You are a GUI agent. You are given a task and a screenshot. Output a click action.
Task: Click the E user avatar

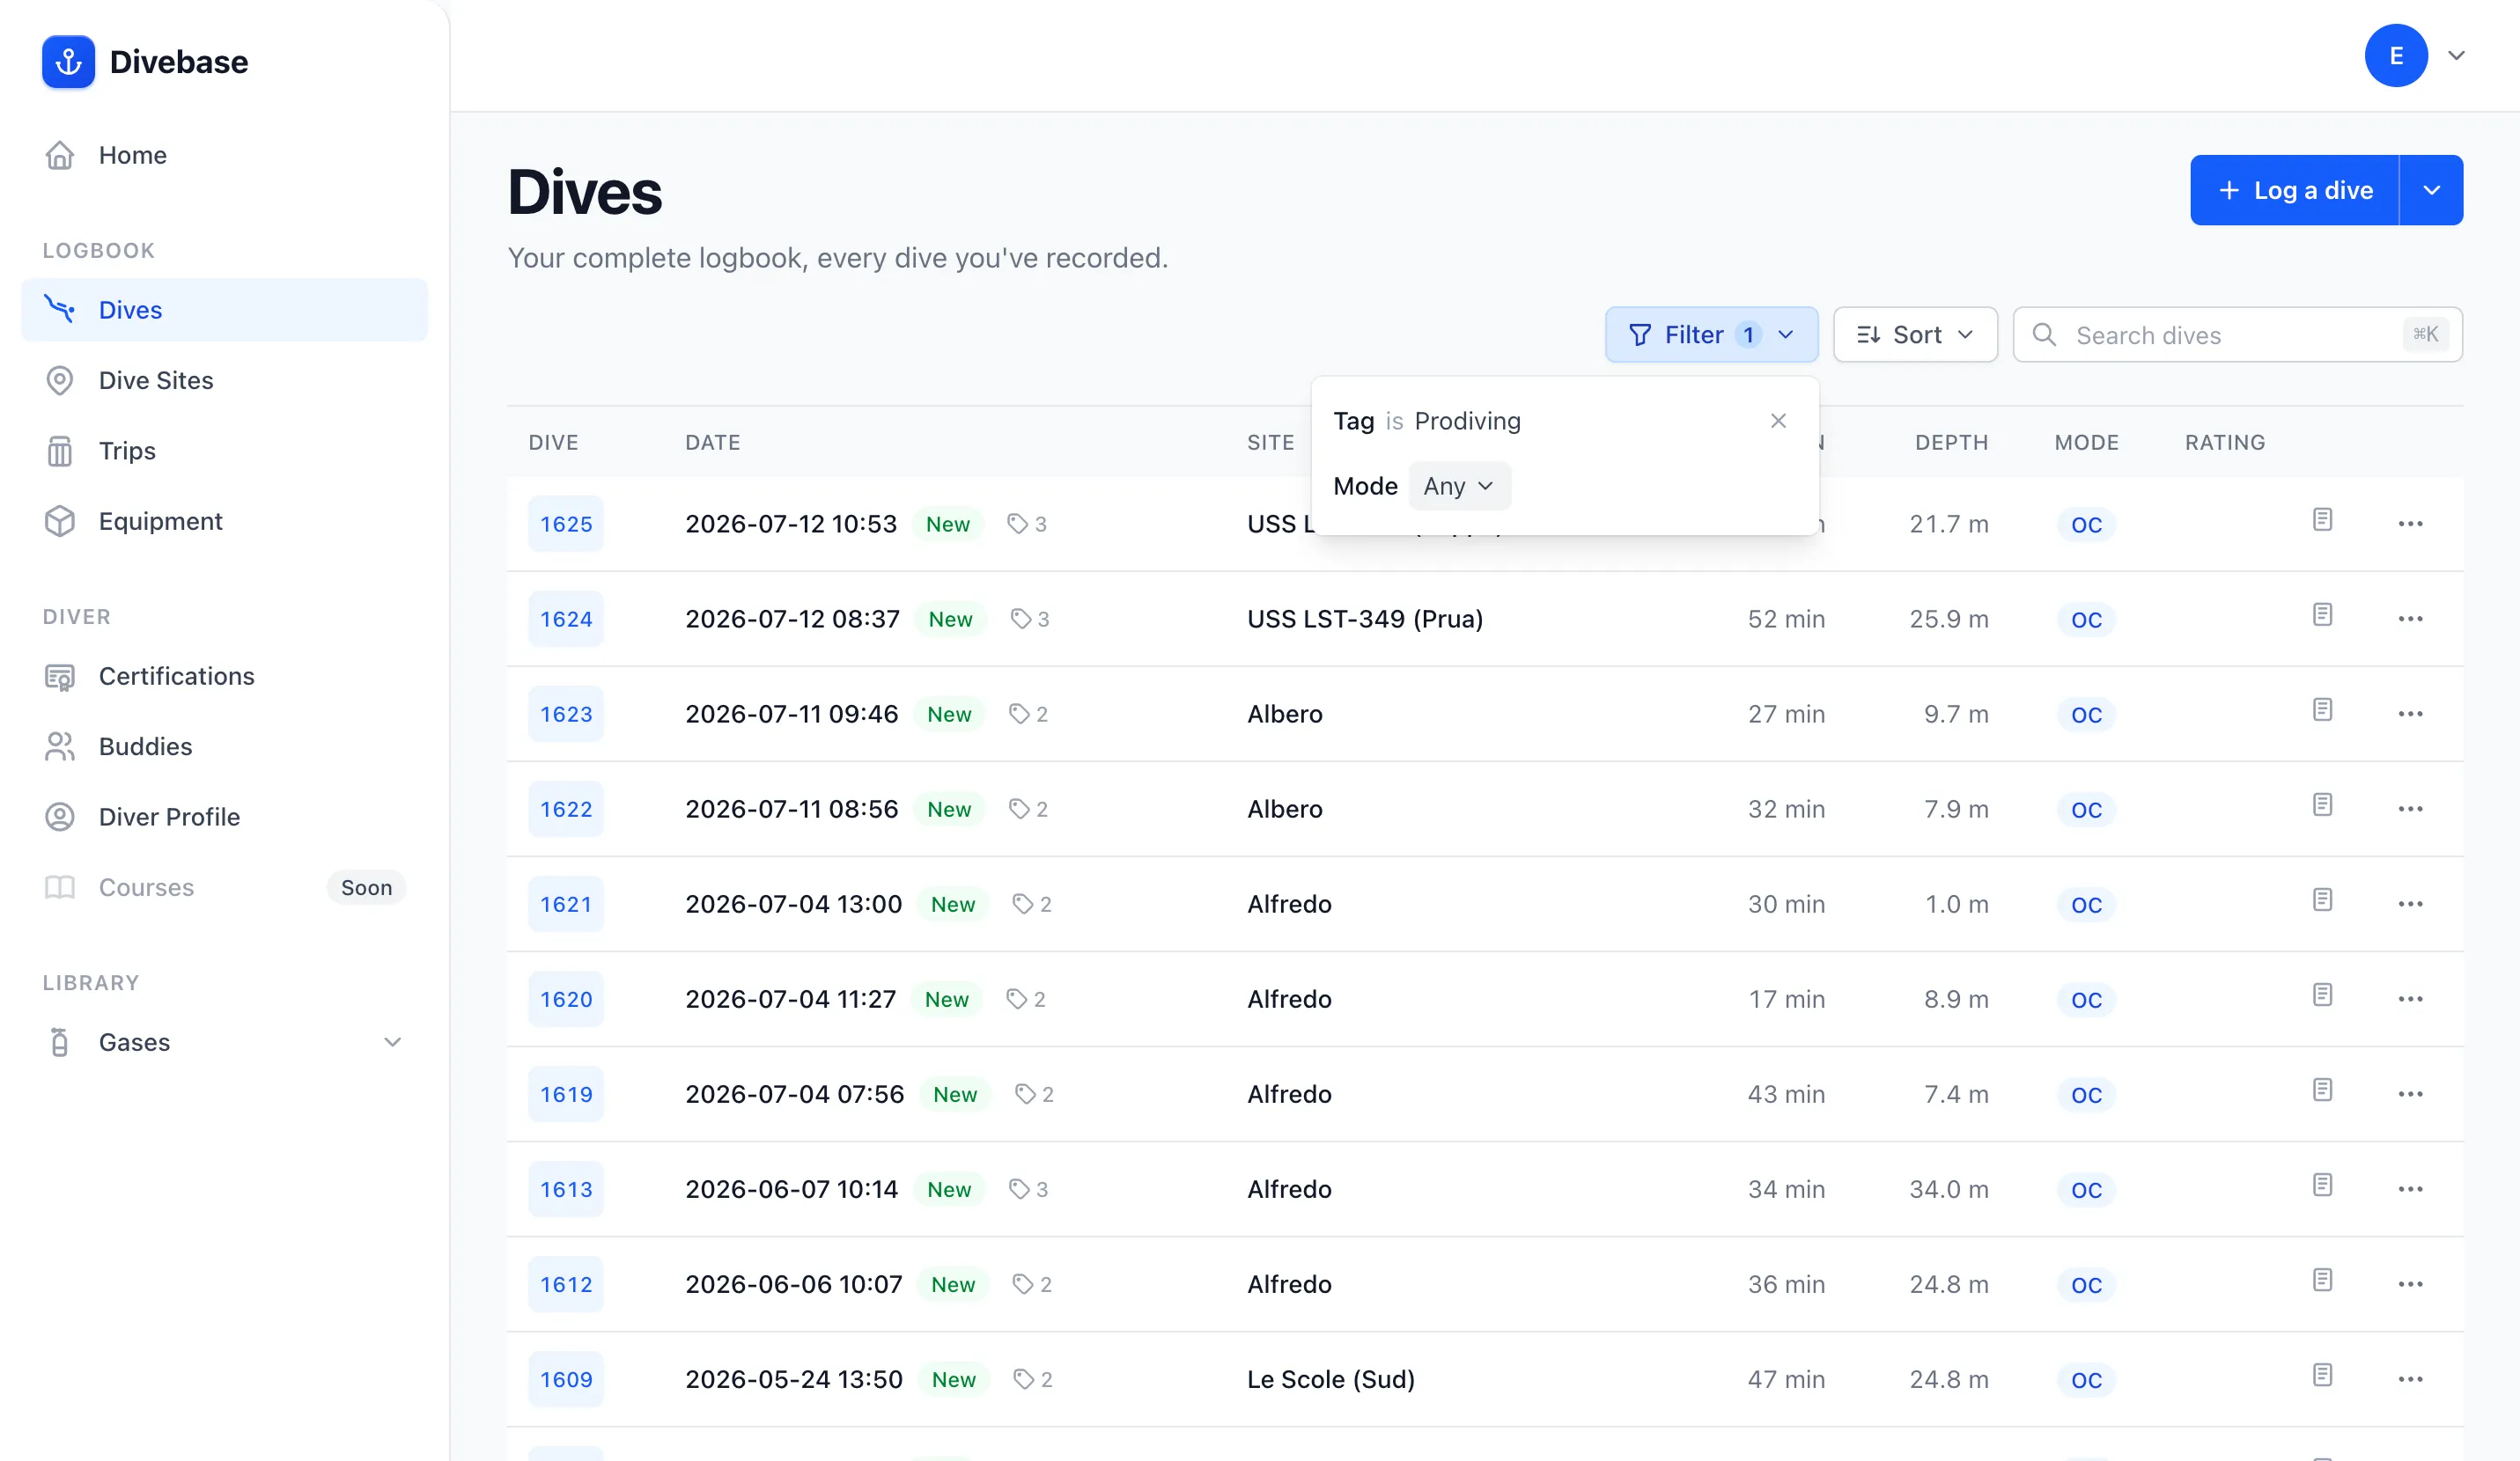pos(2396,56)
